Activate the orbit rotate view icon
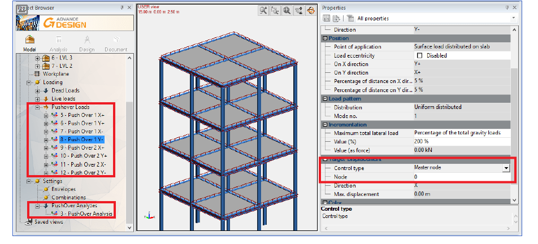Image resolution: width=538 pixels, height=244 pixels. [x=310, y=10]
